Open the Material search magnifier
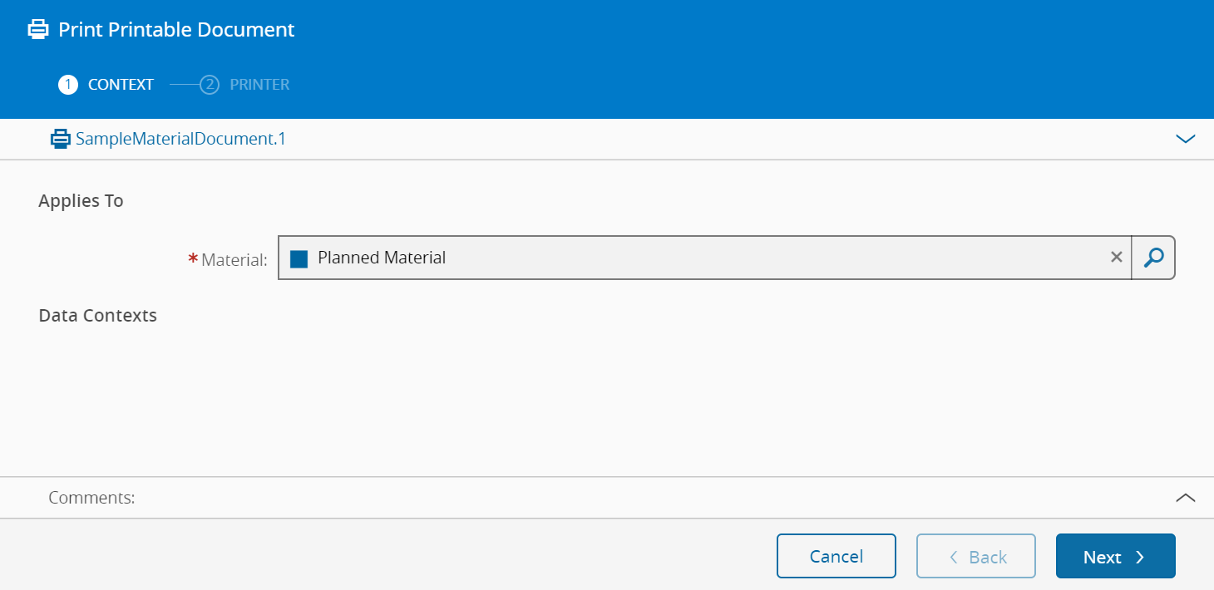The image size is (1214, 590). (x=1153, y=258)
